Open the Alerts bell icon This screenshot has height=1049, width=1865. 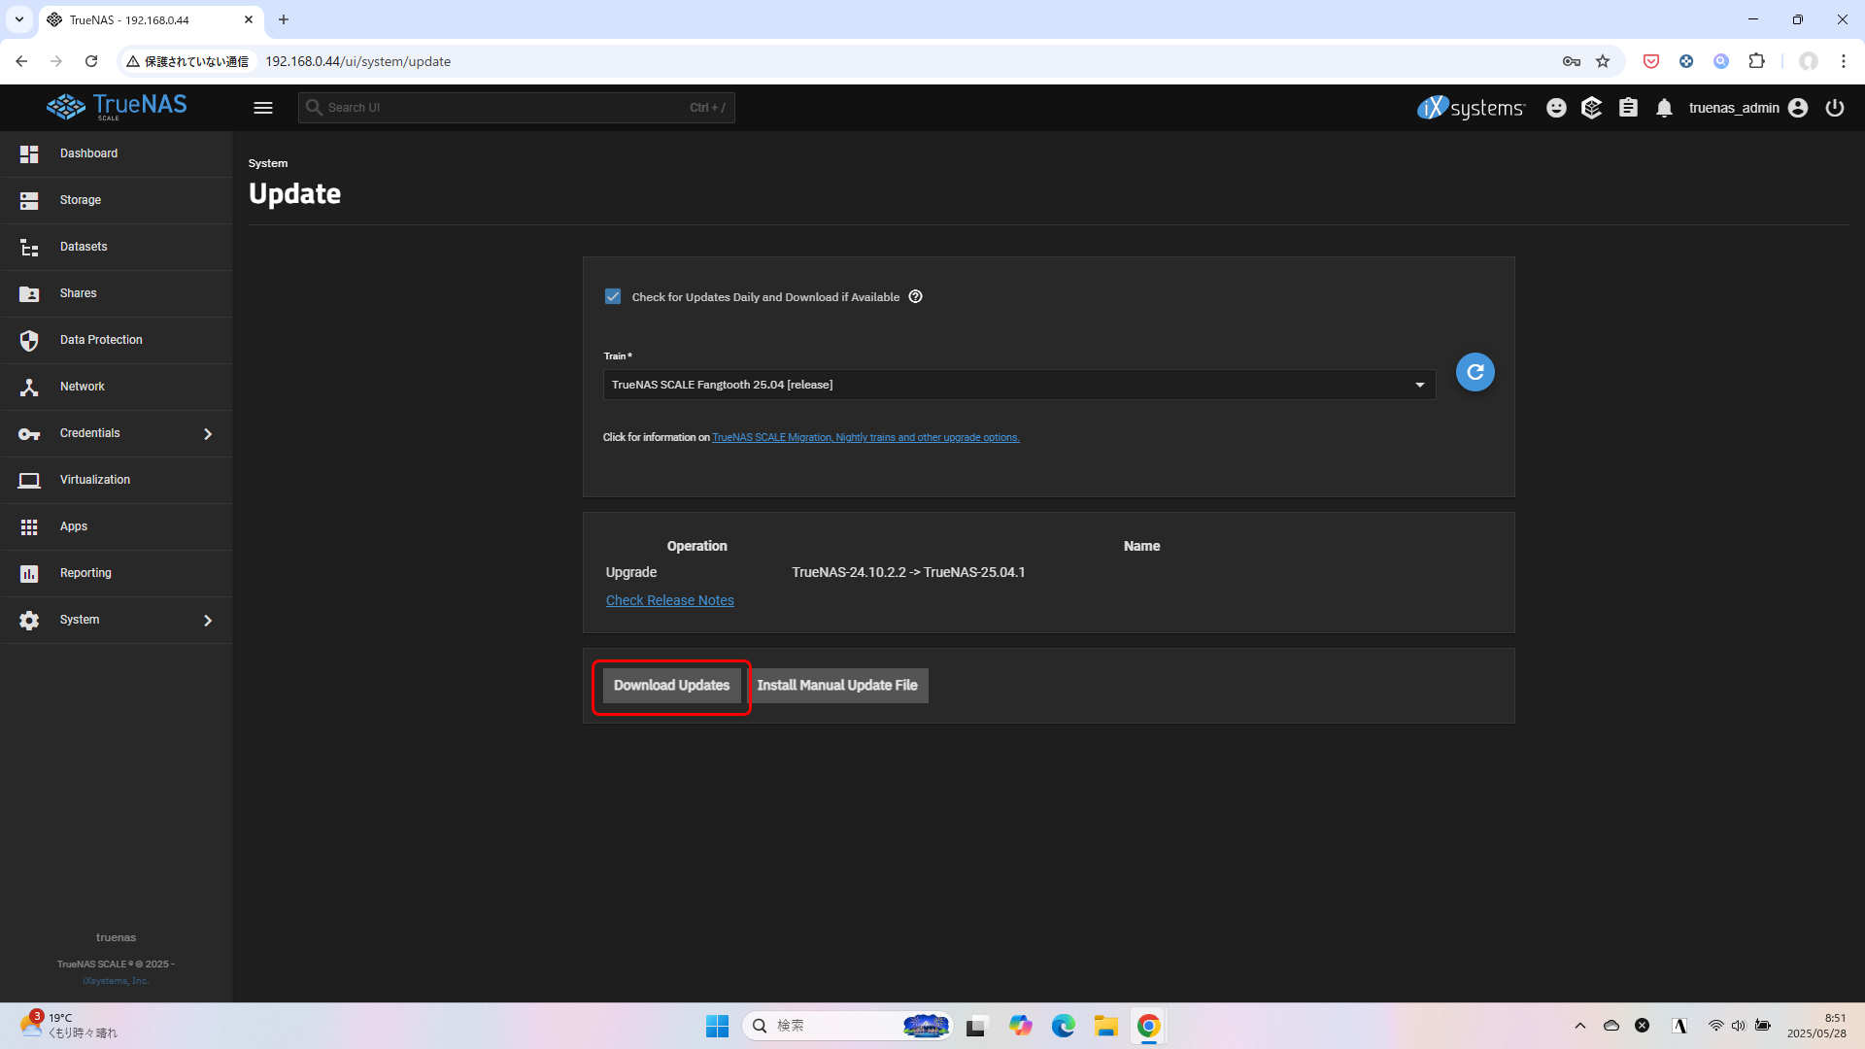click(1664, 108)
